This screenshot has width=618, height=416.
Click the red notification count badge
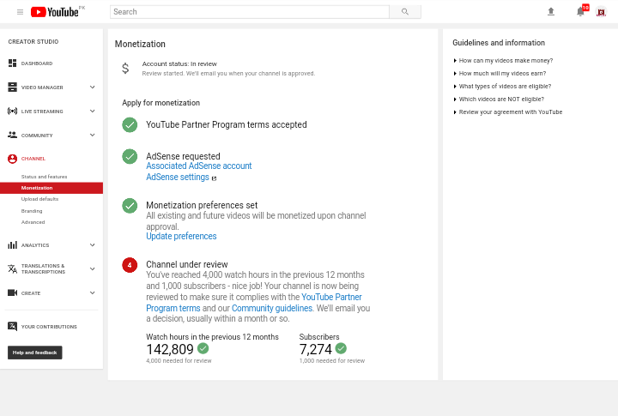pyautogui.click(x=585, y=8)
